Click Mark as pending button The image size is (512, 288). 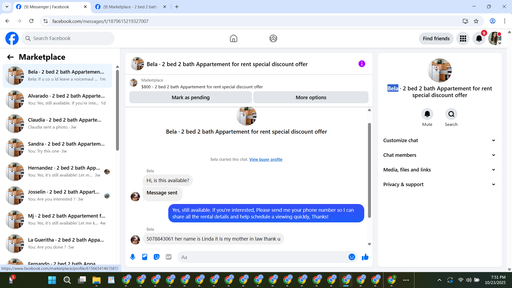coord(190,98)
